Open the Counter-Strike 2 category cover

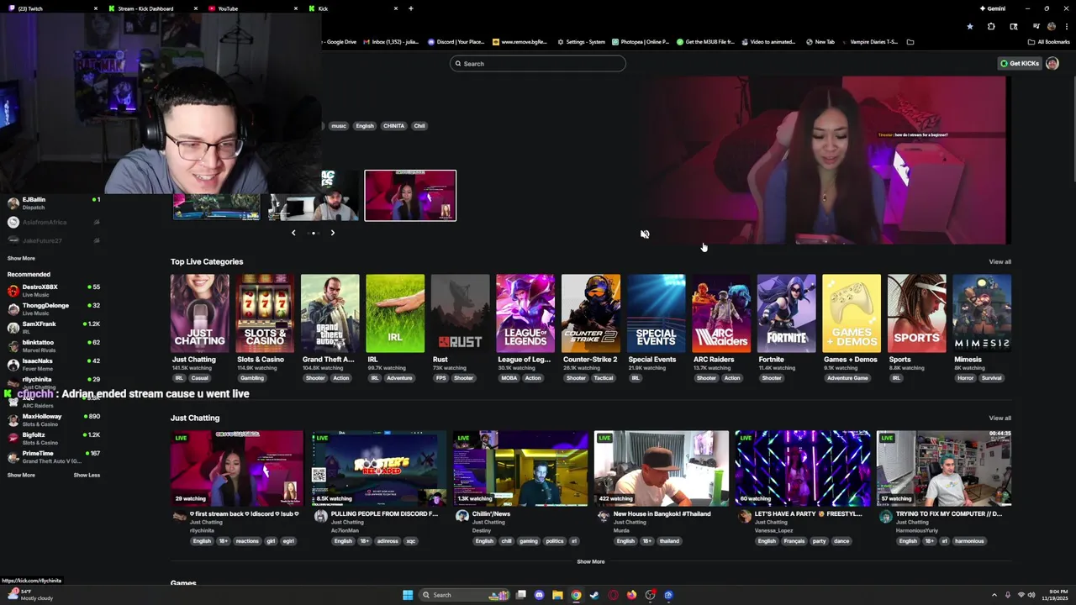point(591,313)
